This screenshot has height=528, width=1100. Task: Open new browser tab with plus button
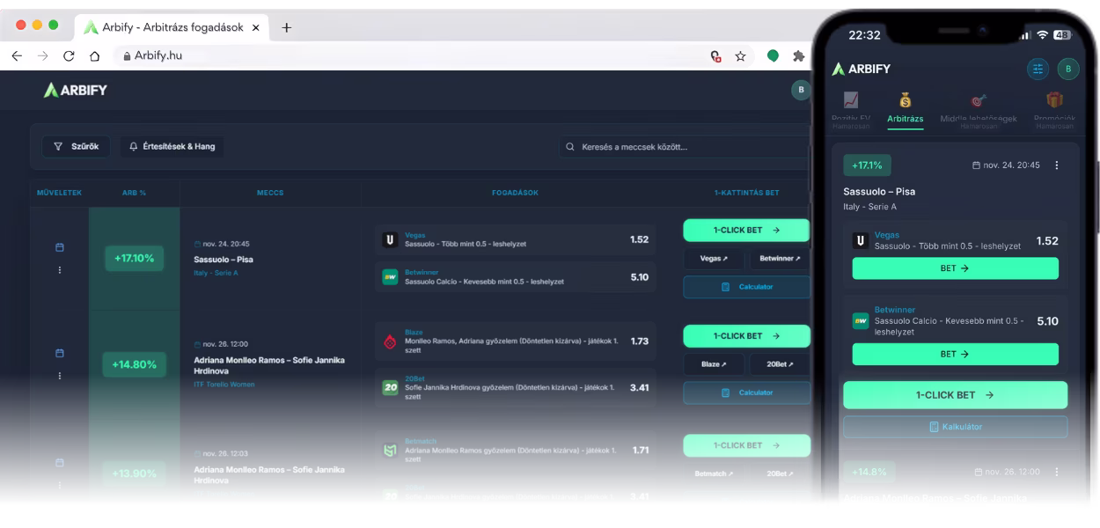[286, 27]
